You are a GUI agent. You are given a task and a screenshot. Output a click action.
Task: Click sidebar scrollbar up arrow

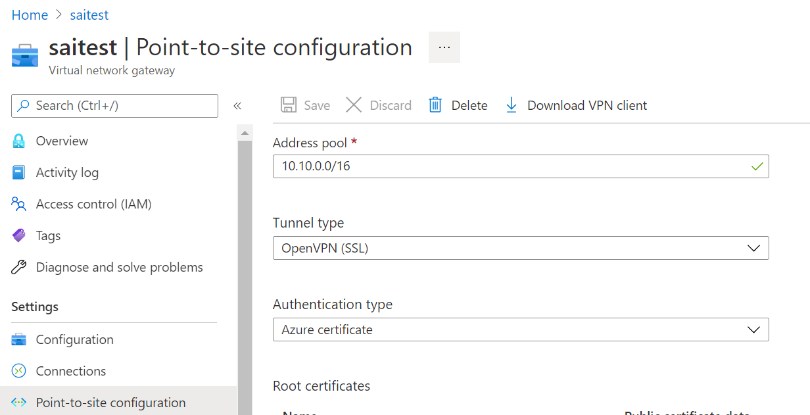(x=245, y=132)
